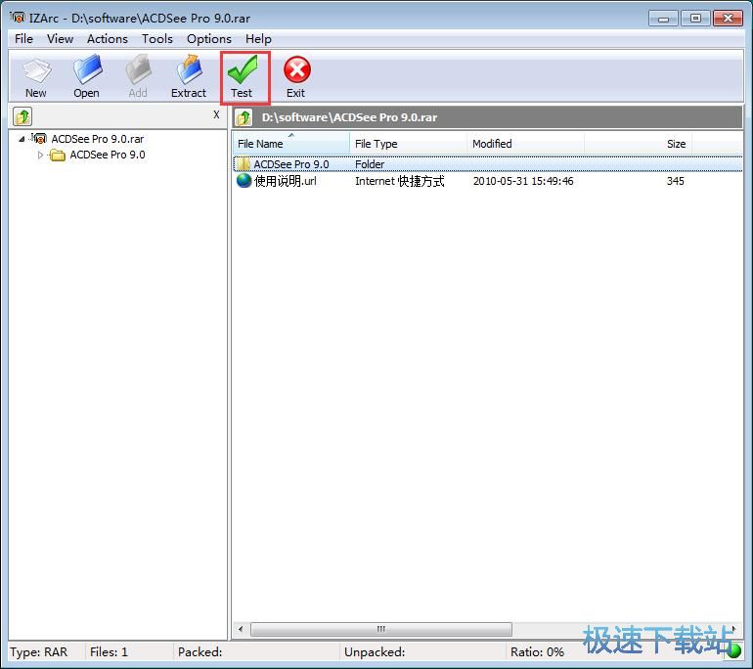Collapse the ACDSee Pro 9.0.rar tree node

pyautogui.click(x=22, y=139)
